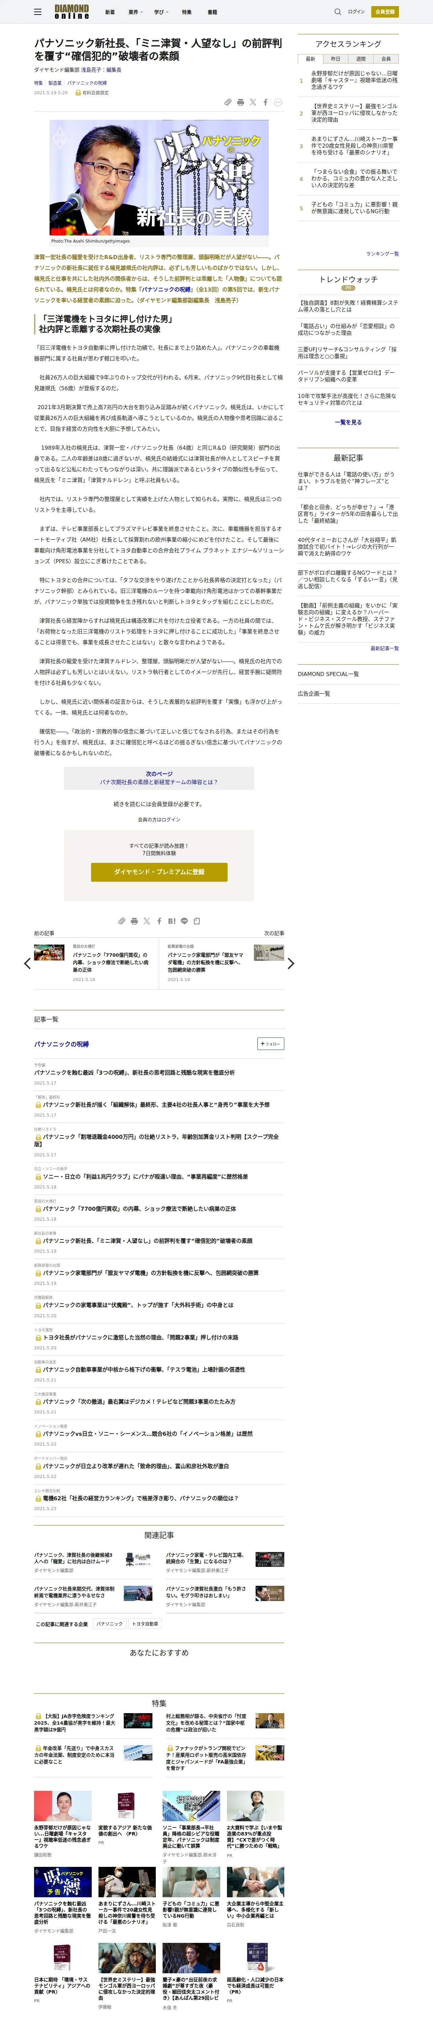
Task: Click the bottom clip icon below the registration box
Action: [122, 921]
